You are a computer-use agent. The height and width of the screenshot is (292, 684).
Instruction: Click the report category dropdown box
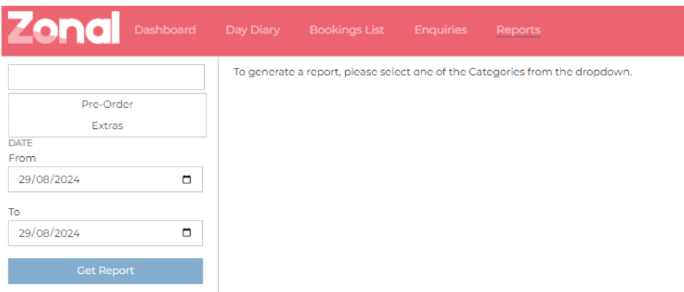(x=106, y=77)
